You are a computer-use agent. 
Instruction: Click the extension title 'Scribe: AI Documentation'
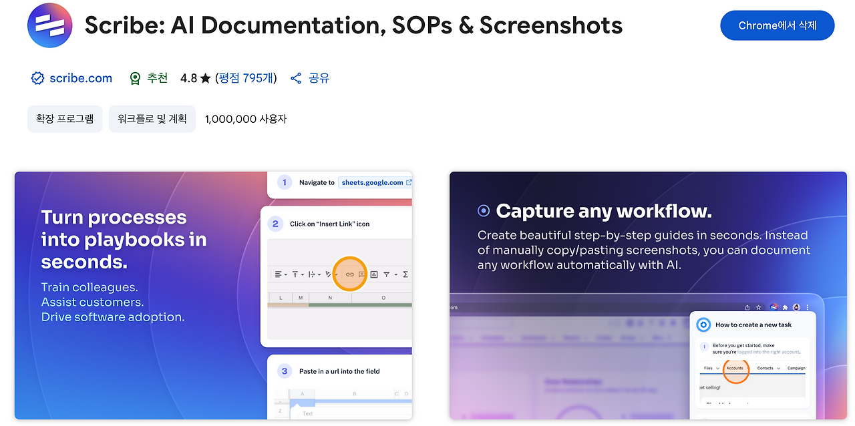click(x=353, y=25)
